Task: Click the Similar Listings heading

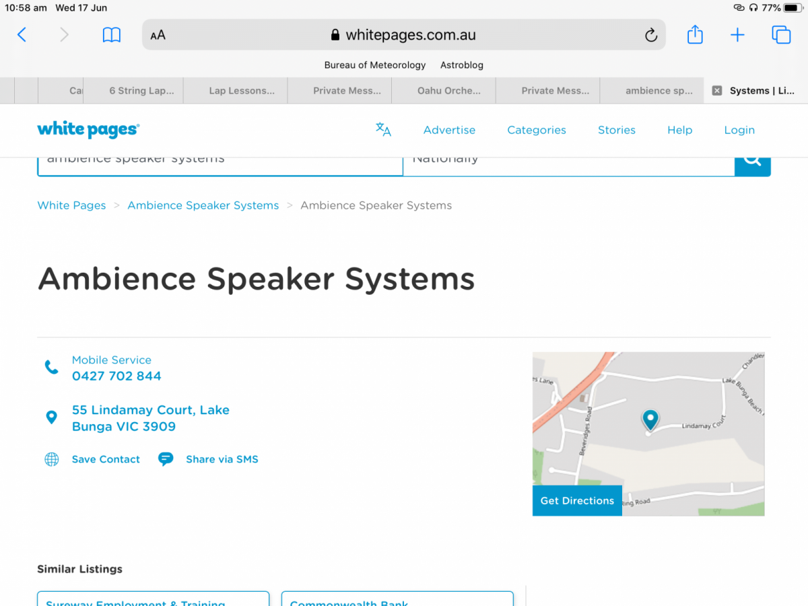Action: [79, 569]
